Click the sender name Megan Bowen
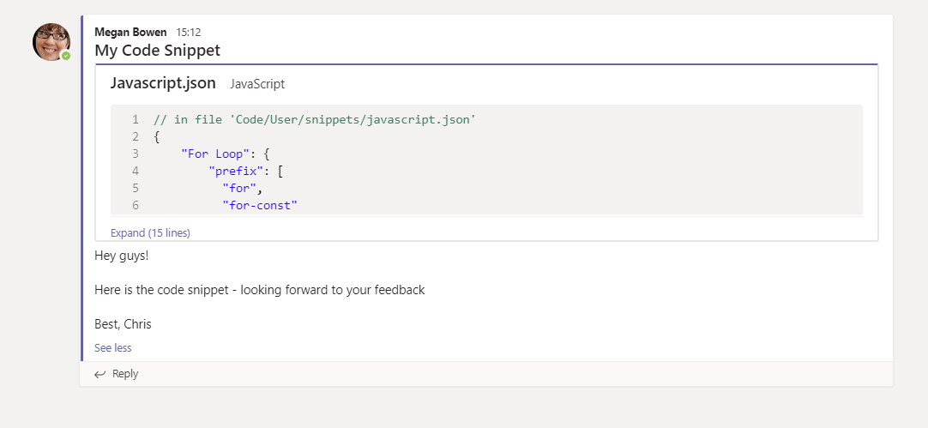 (131, 32)
